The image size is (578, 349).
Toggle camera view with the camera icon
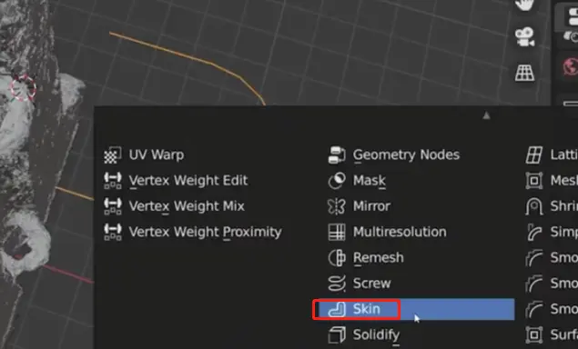point(524,37)
